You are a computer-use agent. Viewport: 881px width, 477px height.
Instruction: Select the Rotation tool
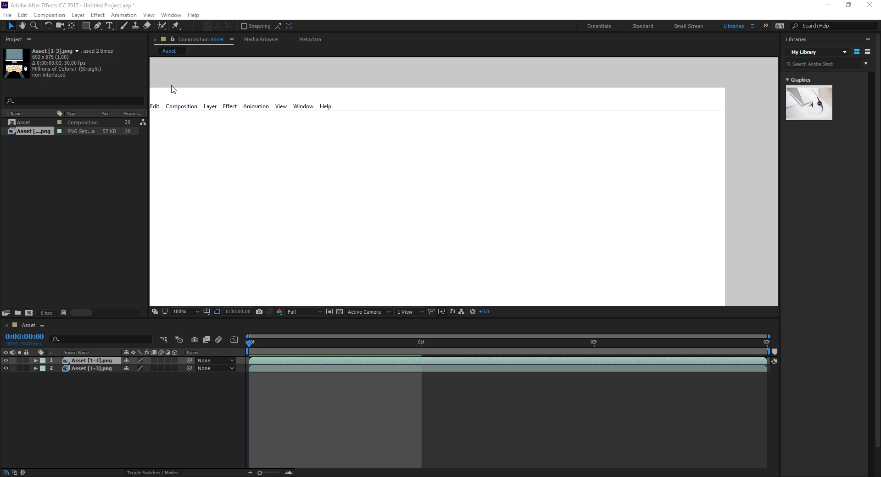(x=48, y=26)
